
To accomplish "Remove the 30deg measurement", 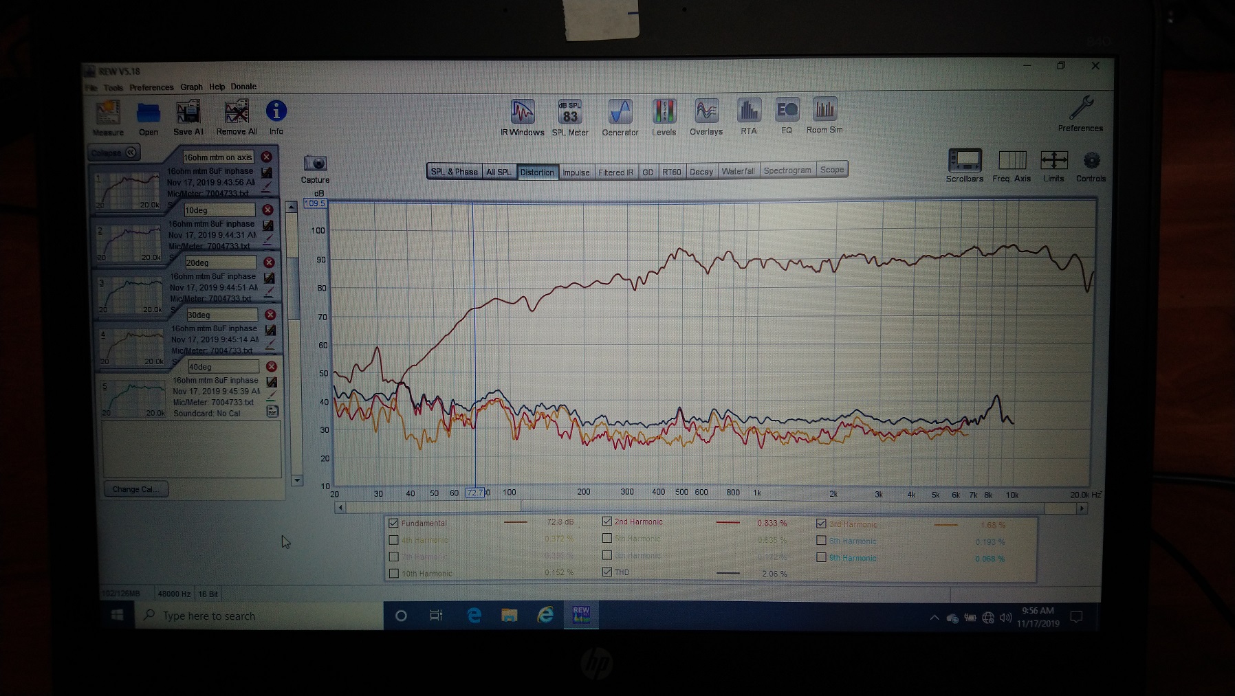I will (x=270, y=315).
